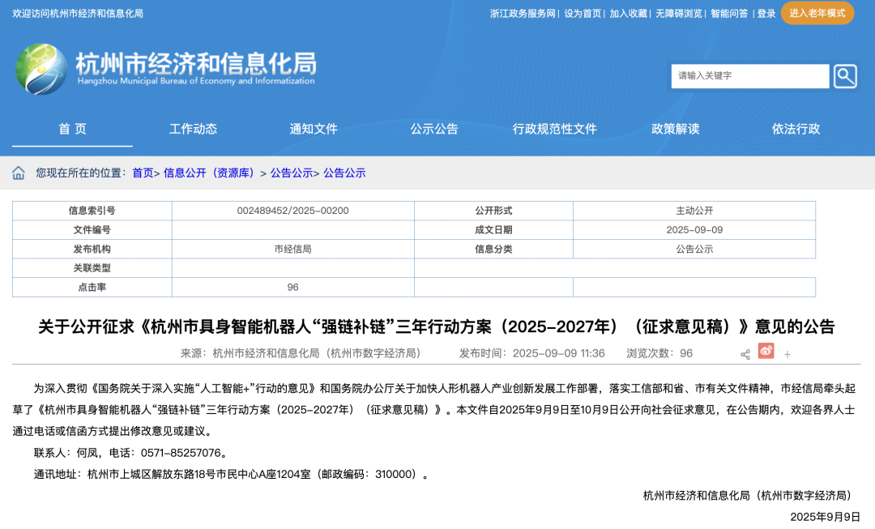
Task: Open 依法行政 navigation tab
Action: coord(796,129)
